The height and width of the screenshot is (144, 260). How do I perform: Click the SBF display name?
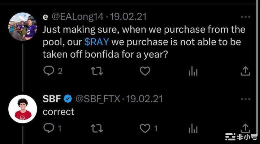pyautogui.click(x=52, y=99)
